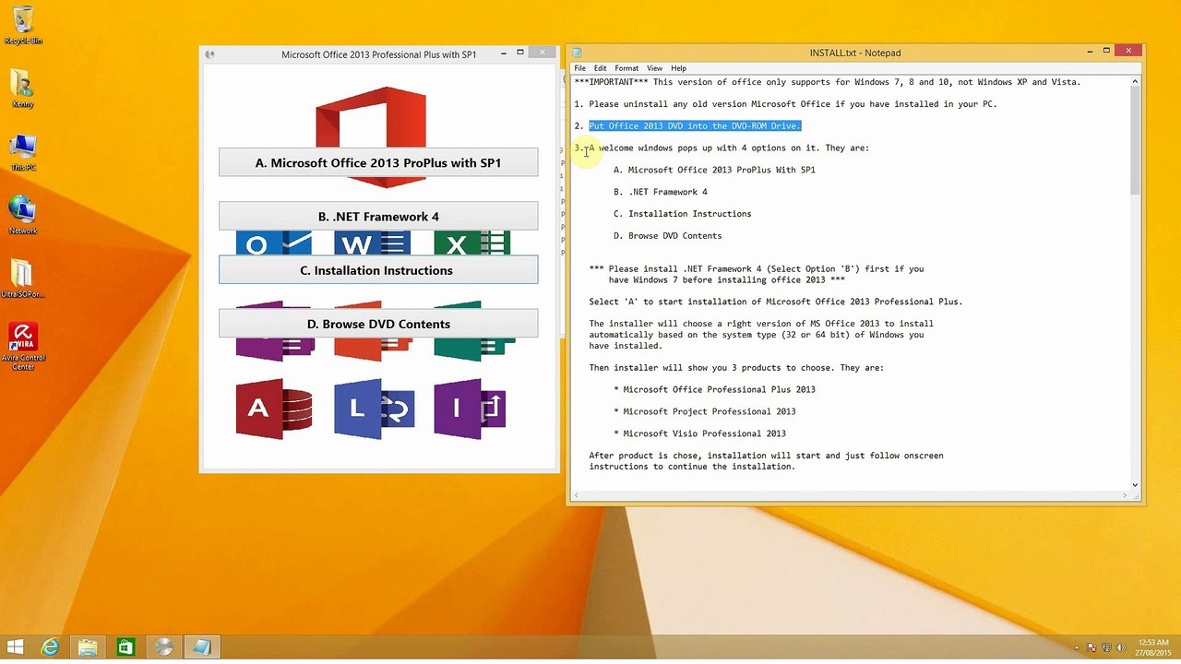Open the Edit menu in Notepad
This screenshot has height=664, width=1181.
[600, 68]
